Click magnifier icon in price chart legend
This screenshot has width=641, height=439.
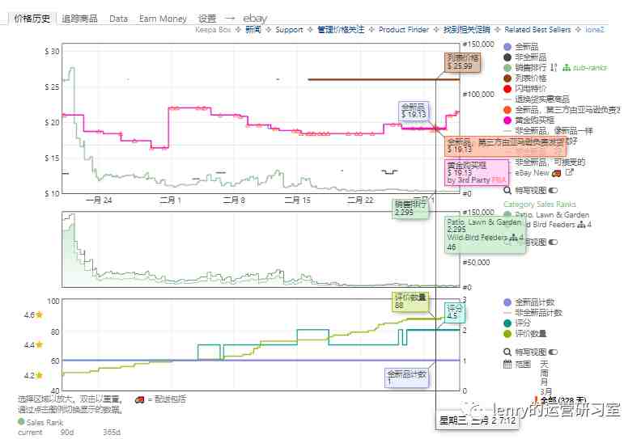(x=507, y=190)
